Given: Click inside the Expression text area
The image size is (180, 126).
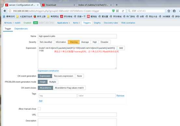Looking at the screenshot, I should pyautogui.click(x=77, y=57).
